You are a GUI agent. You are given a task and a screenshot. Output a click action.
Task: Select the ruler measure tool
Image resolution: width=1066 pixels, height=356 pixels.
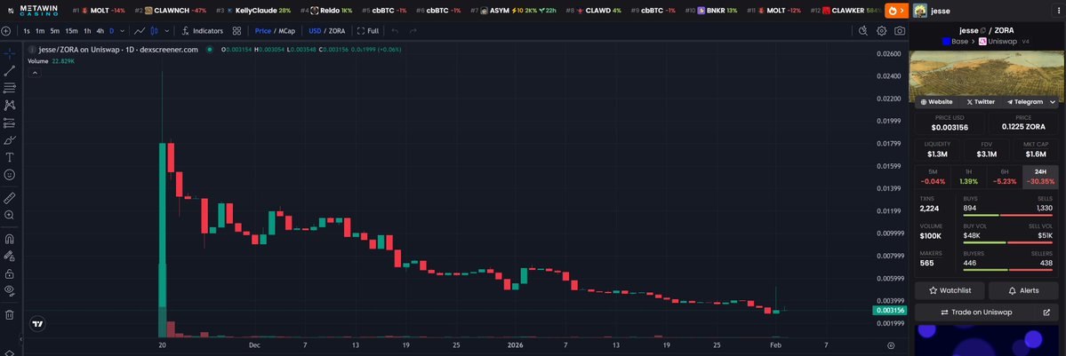[10, 198]
